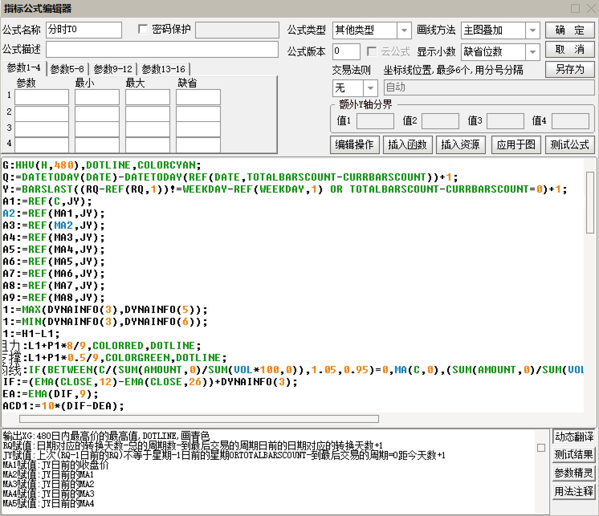Viewport: 599px width, 516px height.
Task: Click the 取消 button
Action: click(570, 50)
